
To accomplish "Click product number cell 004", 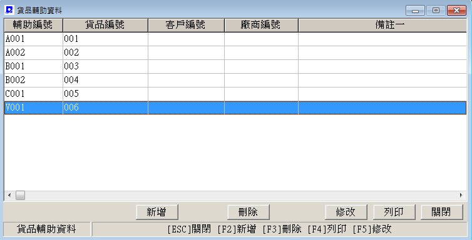I will 105,81.
